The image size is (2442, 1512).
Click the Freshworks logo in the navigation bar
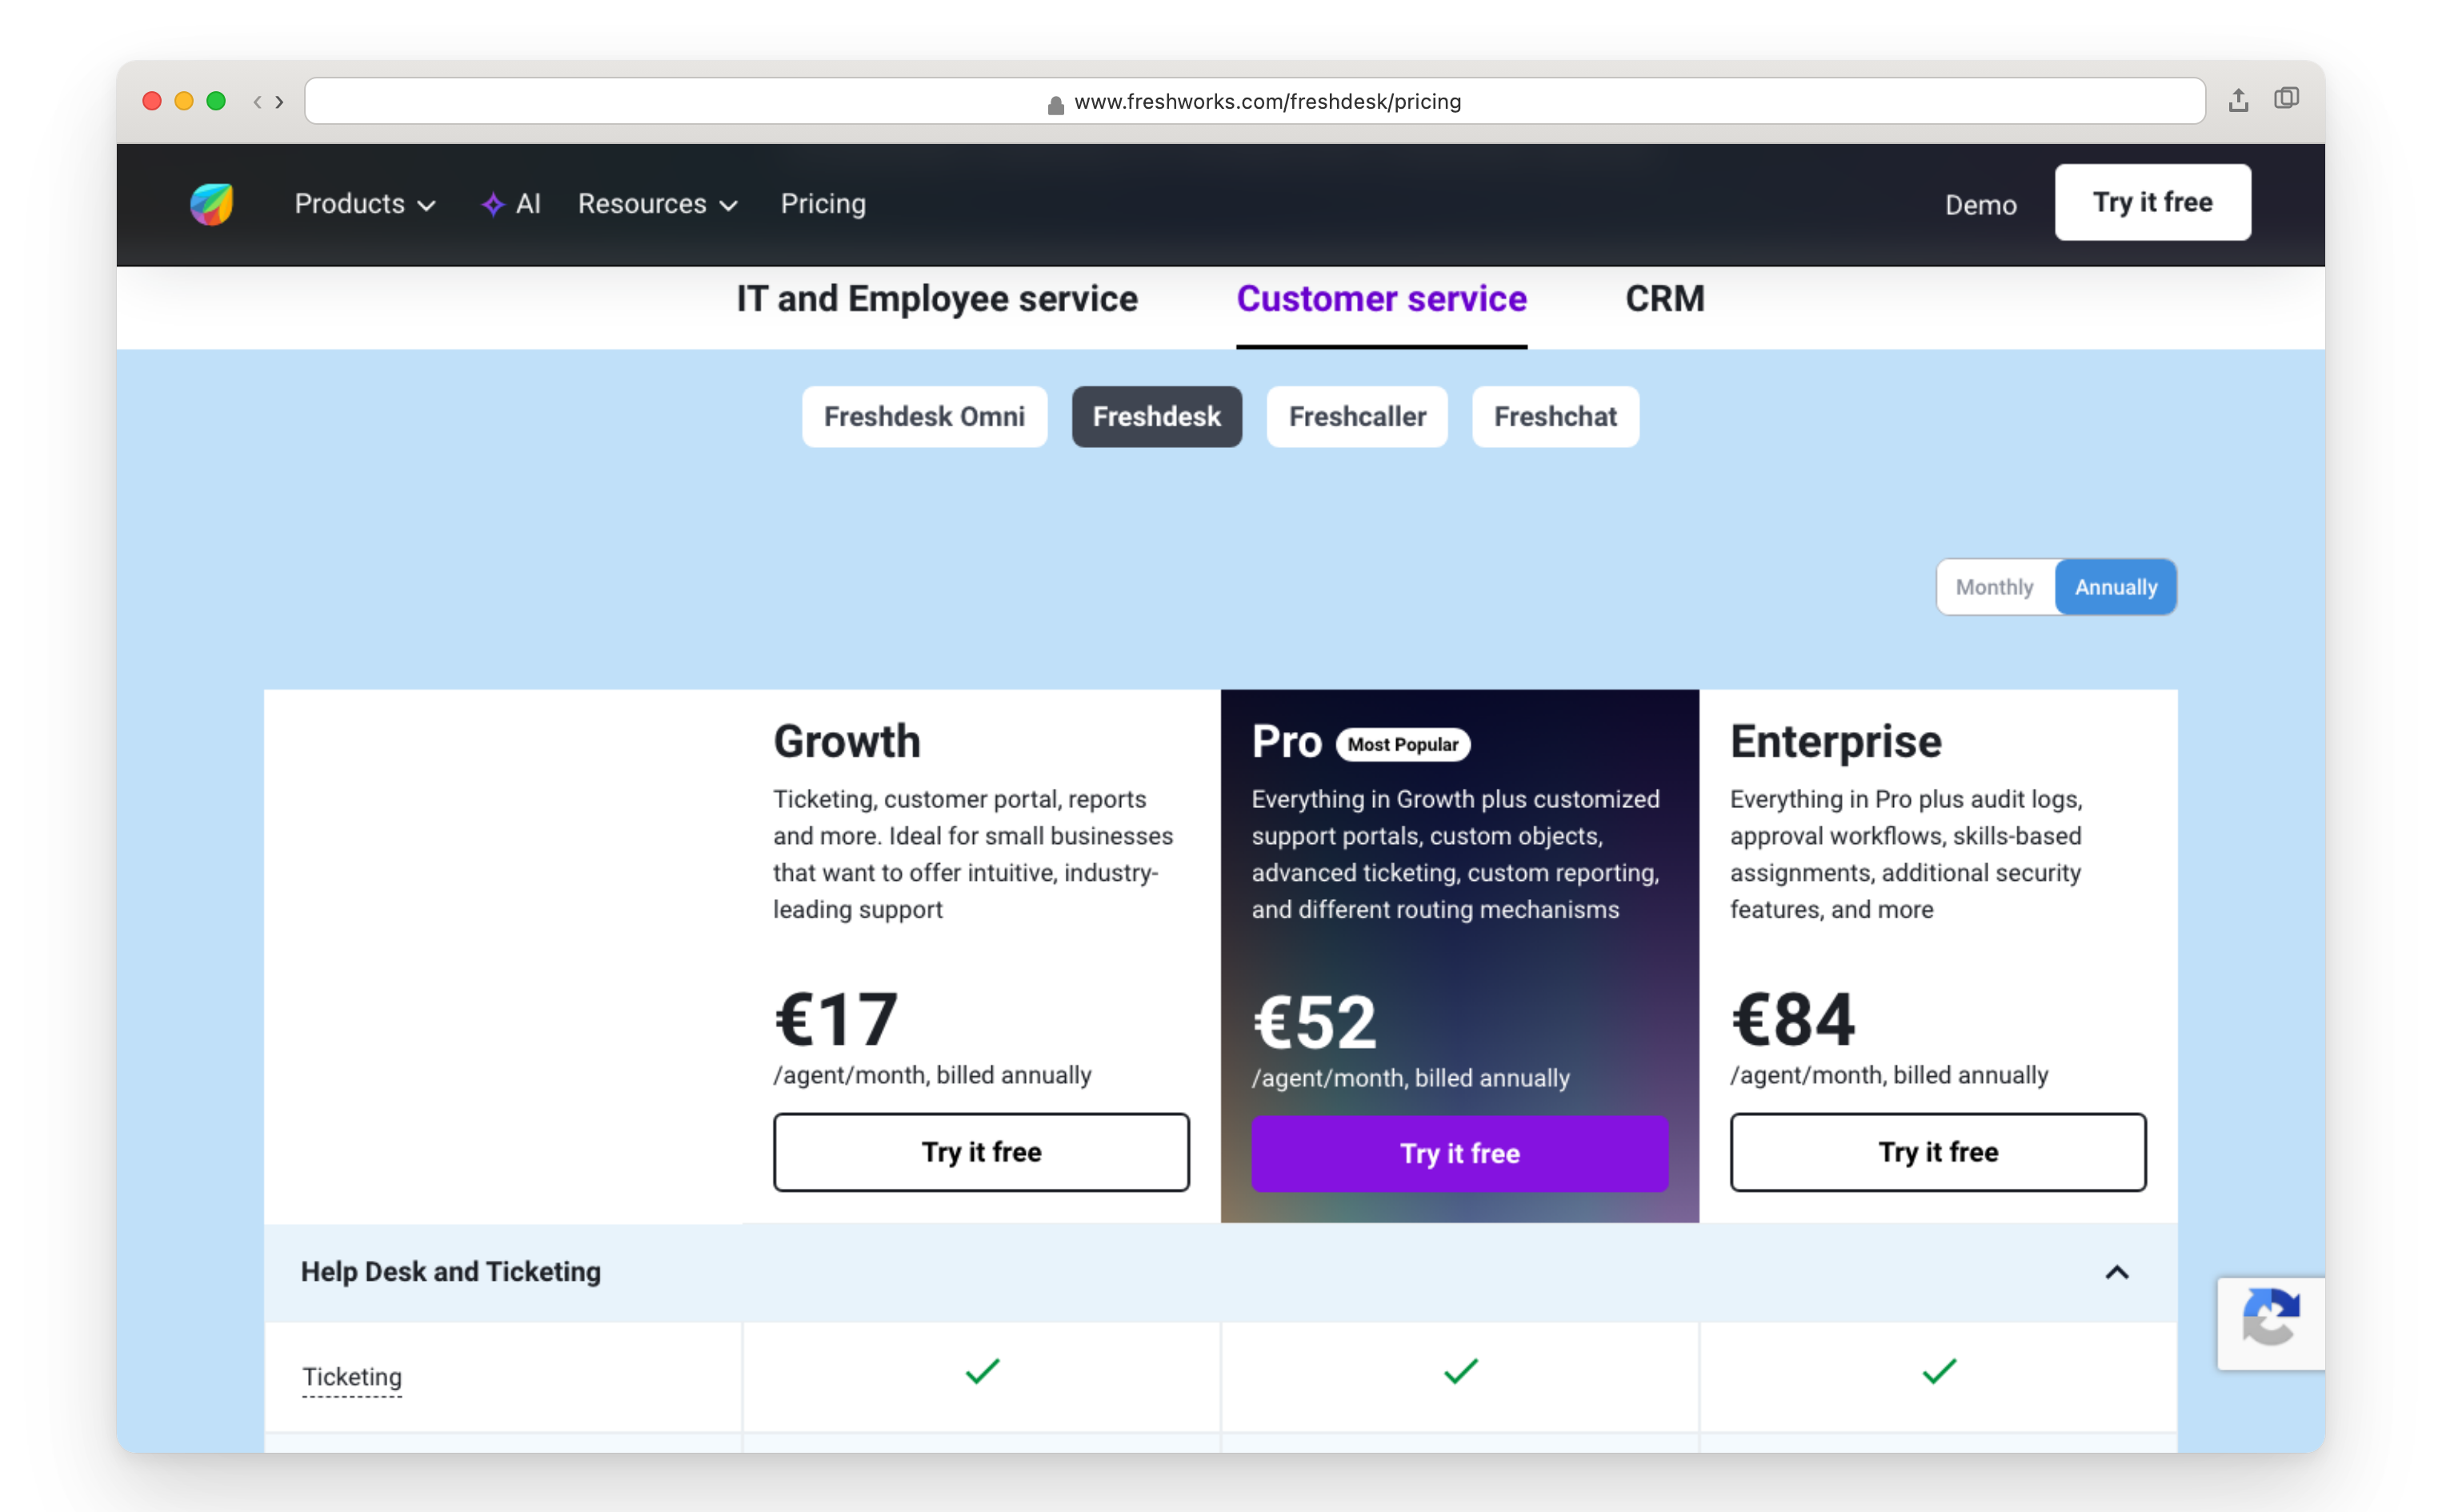[x=211, y=203]
